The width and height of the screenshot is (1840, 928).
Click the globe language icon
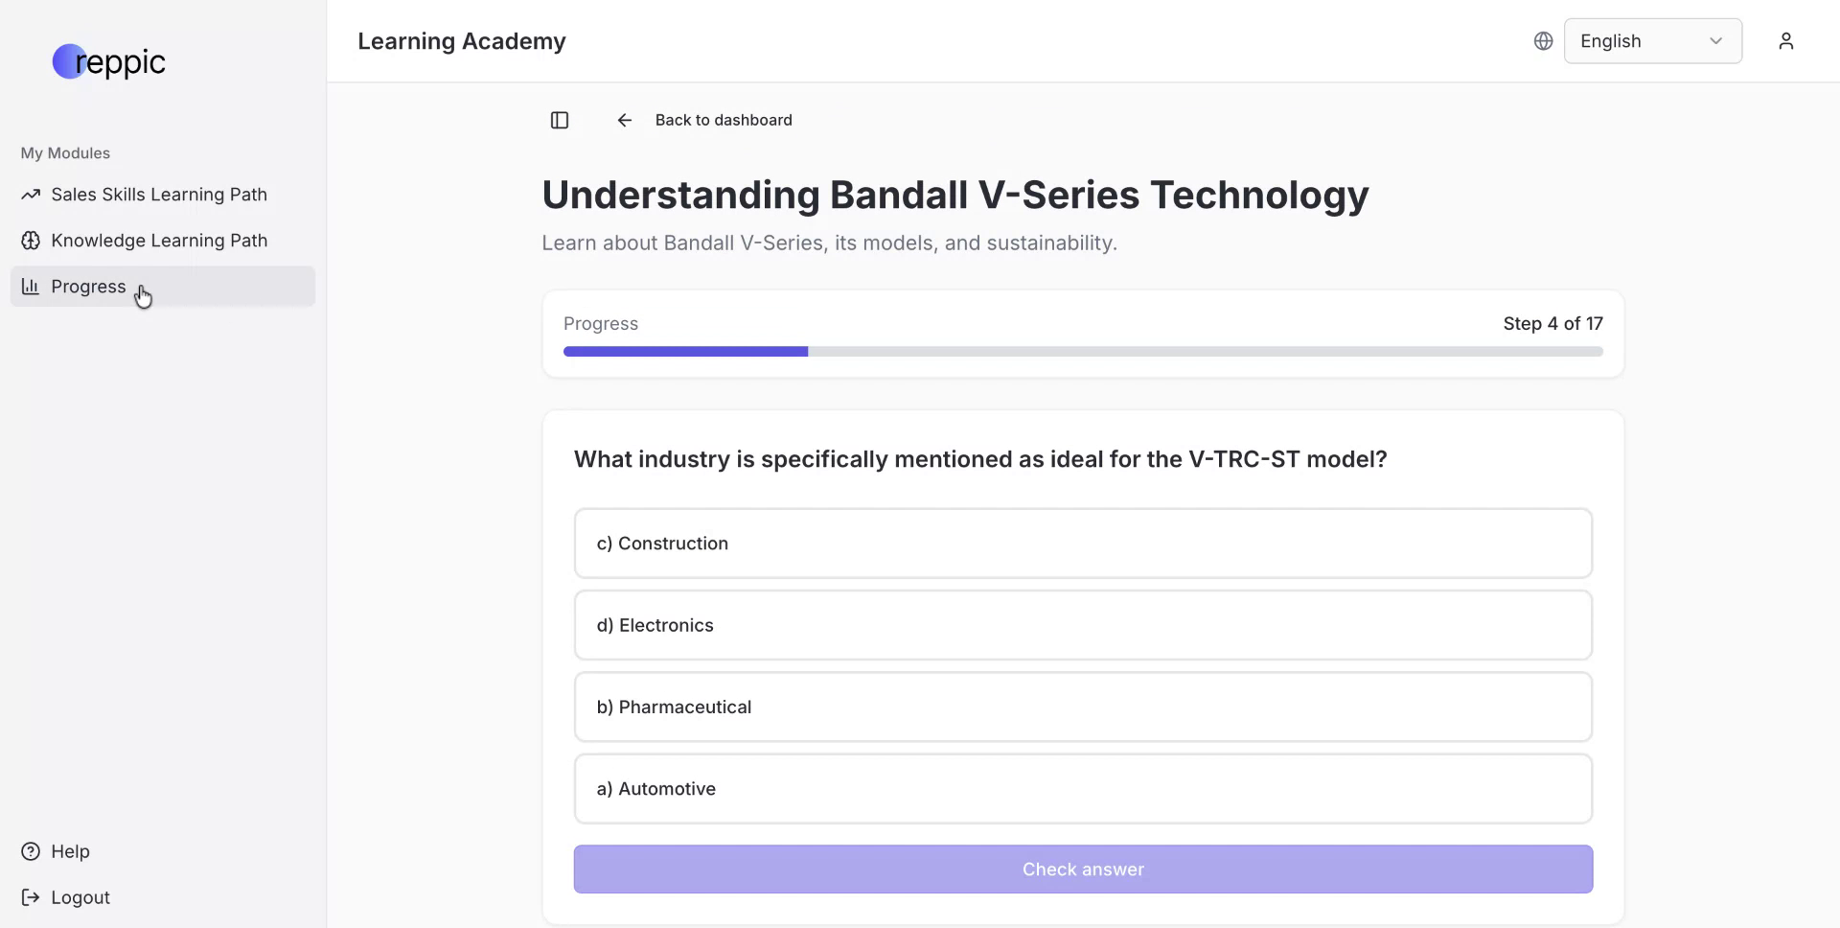1543,41
